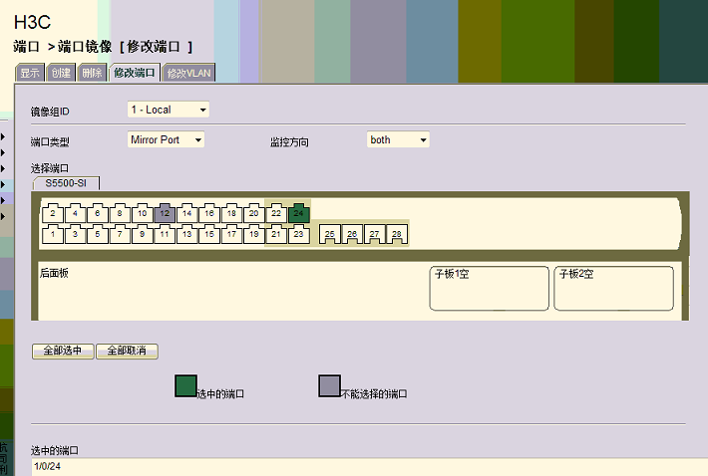Click port 24 on the panel

pyautogui.click(x=299, y=213)
